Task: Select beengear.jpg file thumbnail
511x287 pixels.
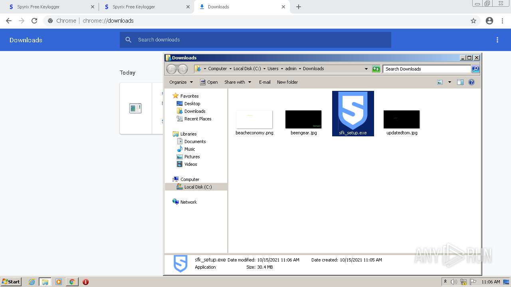Action: pos(303,120)
